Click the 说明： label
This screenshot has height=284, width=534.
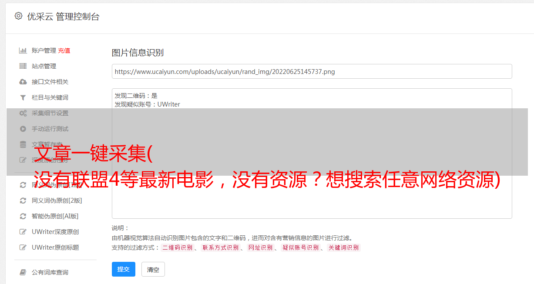click(x=121, y=228)
